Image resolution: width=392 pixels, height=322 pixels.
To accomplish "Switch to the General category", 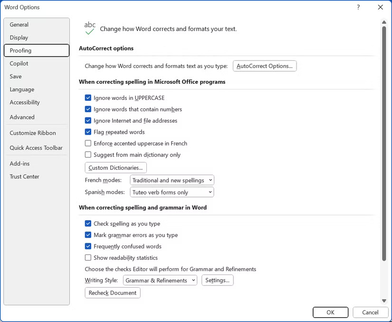I will 19,25.
